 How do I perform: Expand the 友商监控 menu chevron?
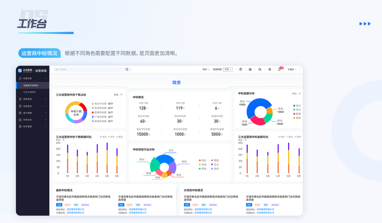click(45, 106)
